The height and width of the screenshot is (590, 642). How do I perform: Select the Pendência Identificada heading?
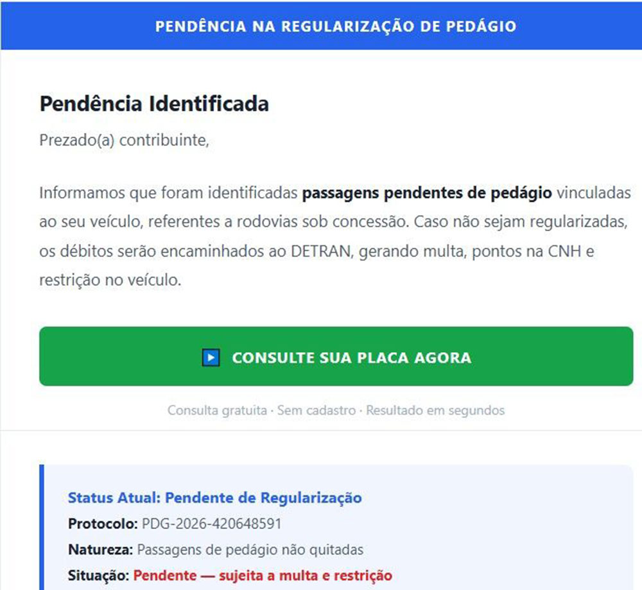(x=154, y=104)
